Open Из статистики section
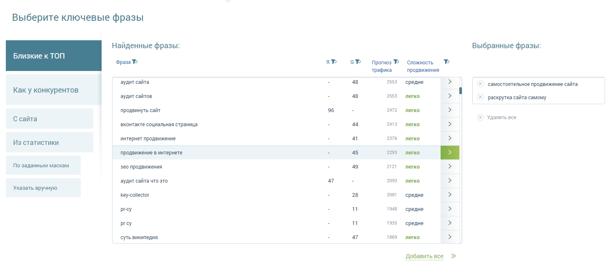This screenshot has height=269, width=608. 50,142
